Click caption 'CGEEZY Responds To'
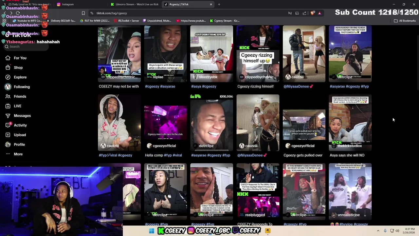Viewport: 419px width, 236px height. (x=255, y=225)
